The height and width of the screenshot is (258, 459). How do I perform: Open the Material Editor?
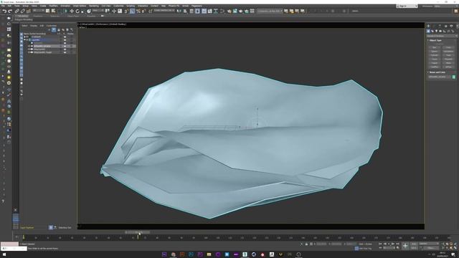pyautogui.click(x=222, y=11)
